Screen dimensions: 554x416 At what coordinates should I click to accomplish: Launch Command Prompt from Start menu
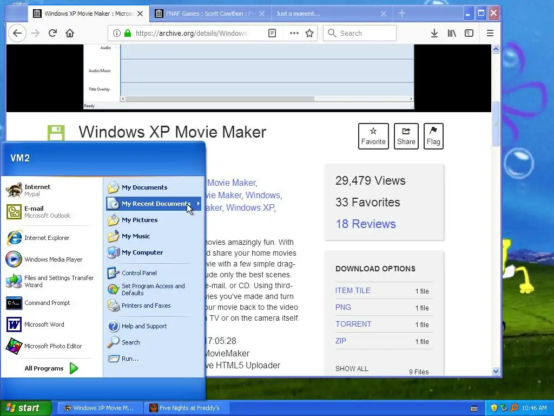[51, 303]
